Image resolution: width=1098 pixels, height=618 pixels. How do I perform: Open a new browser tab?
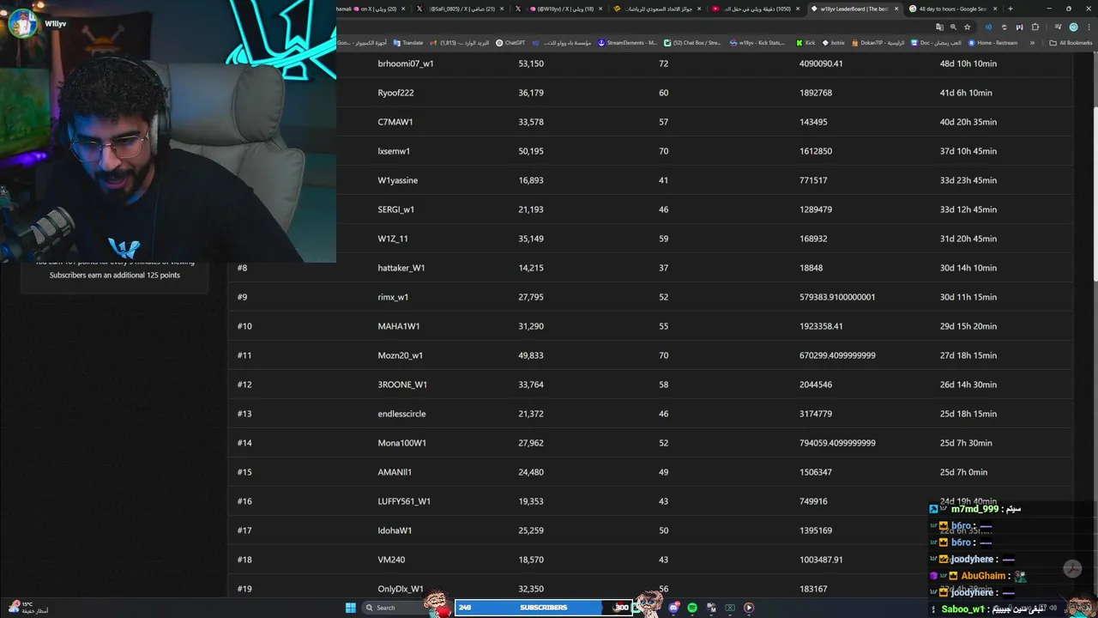coord(1010,9)
